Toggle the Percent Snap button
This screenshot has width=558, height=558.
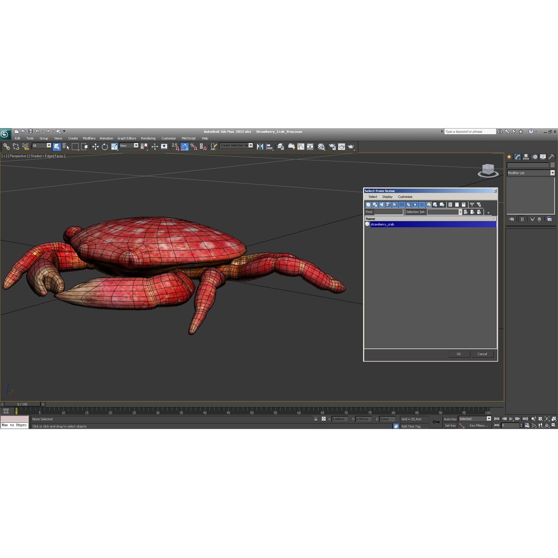coord(194,147)
